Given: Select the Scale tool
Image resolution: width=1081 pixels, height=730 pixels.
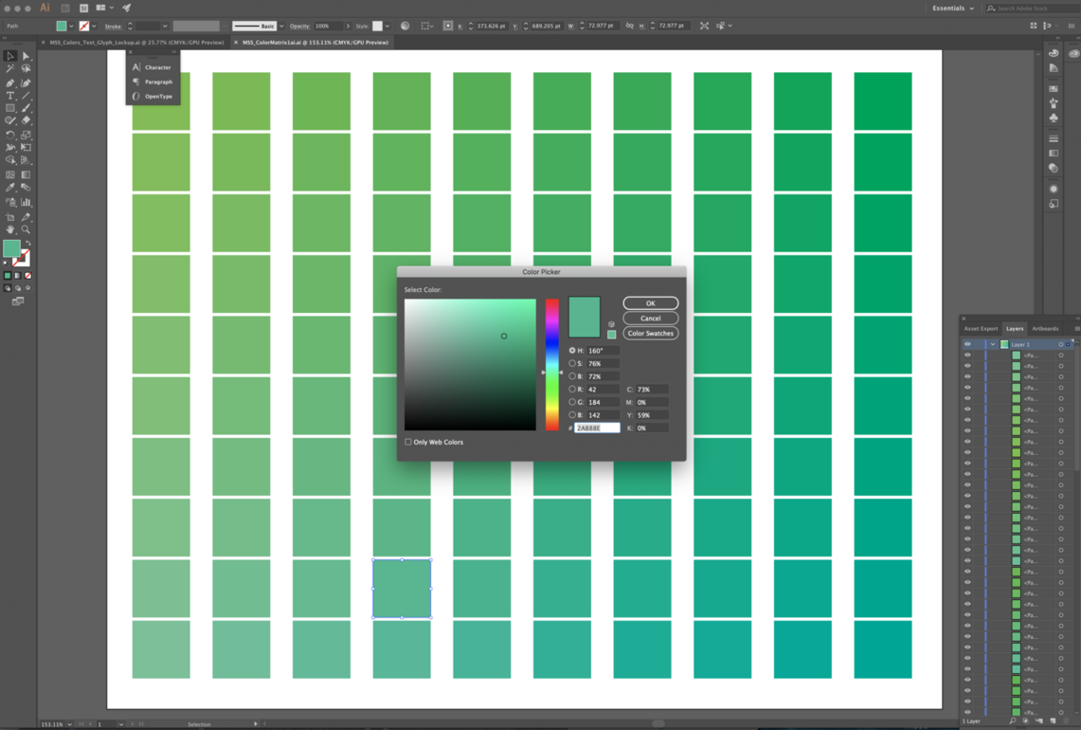Looking at the screenshot, I should [x=27, y=136].
